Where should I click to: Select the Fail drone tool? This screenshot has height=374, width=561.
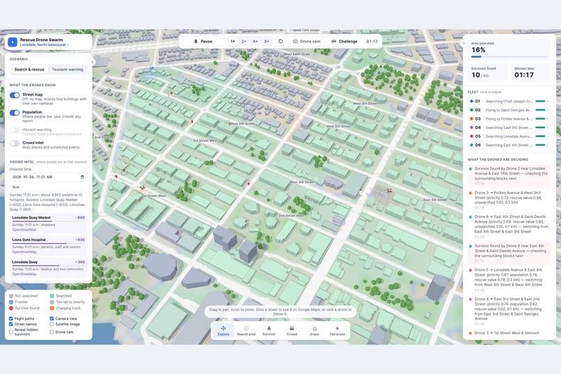point(338,330)
